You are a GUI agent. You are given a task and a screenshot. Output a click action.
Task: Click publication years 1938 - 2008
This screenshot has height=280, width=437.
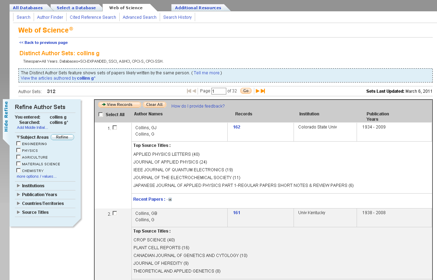tap(374, 213)
